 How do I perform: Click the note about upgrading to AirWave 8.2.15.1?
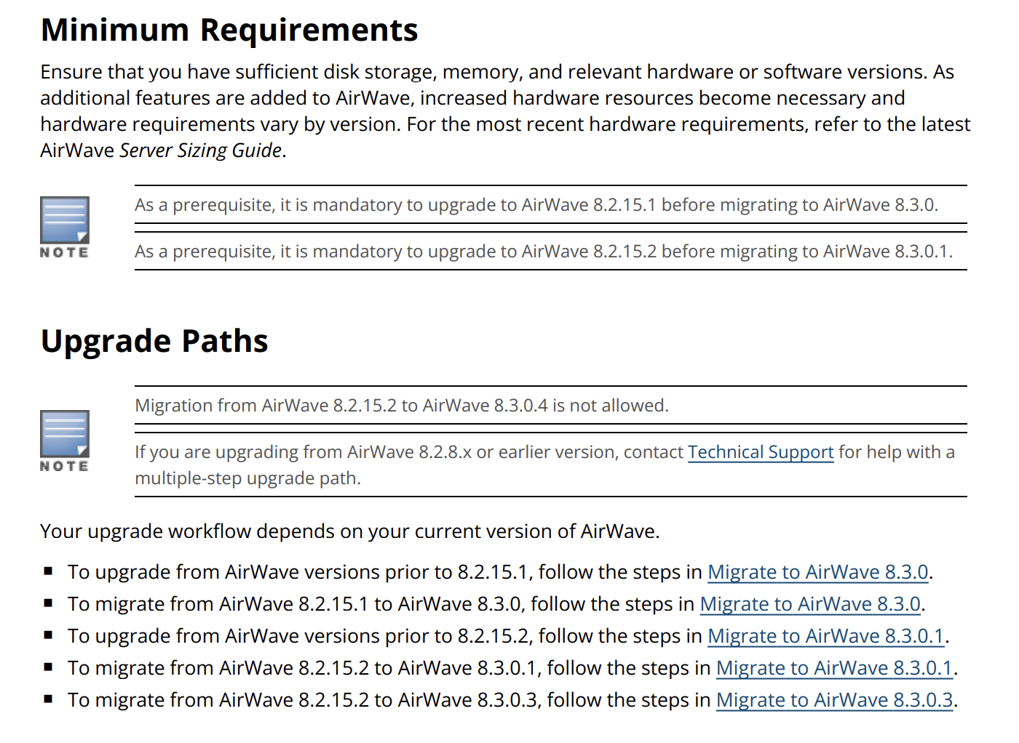click(536, 205)
